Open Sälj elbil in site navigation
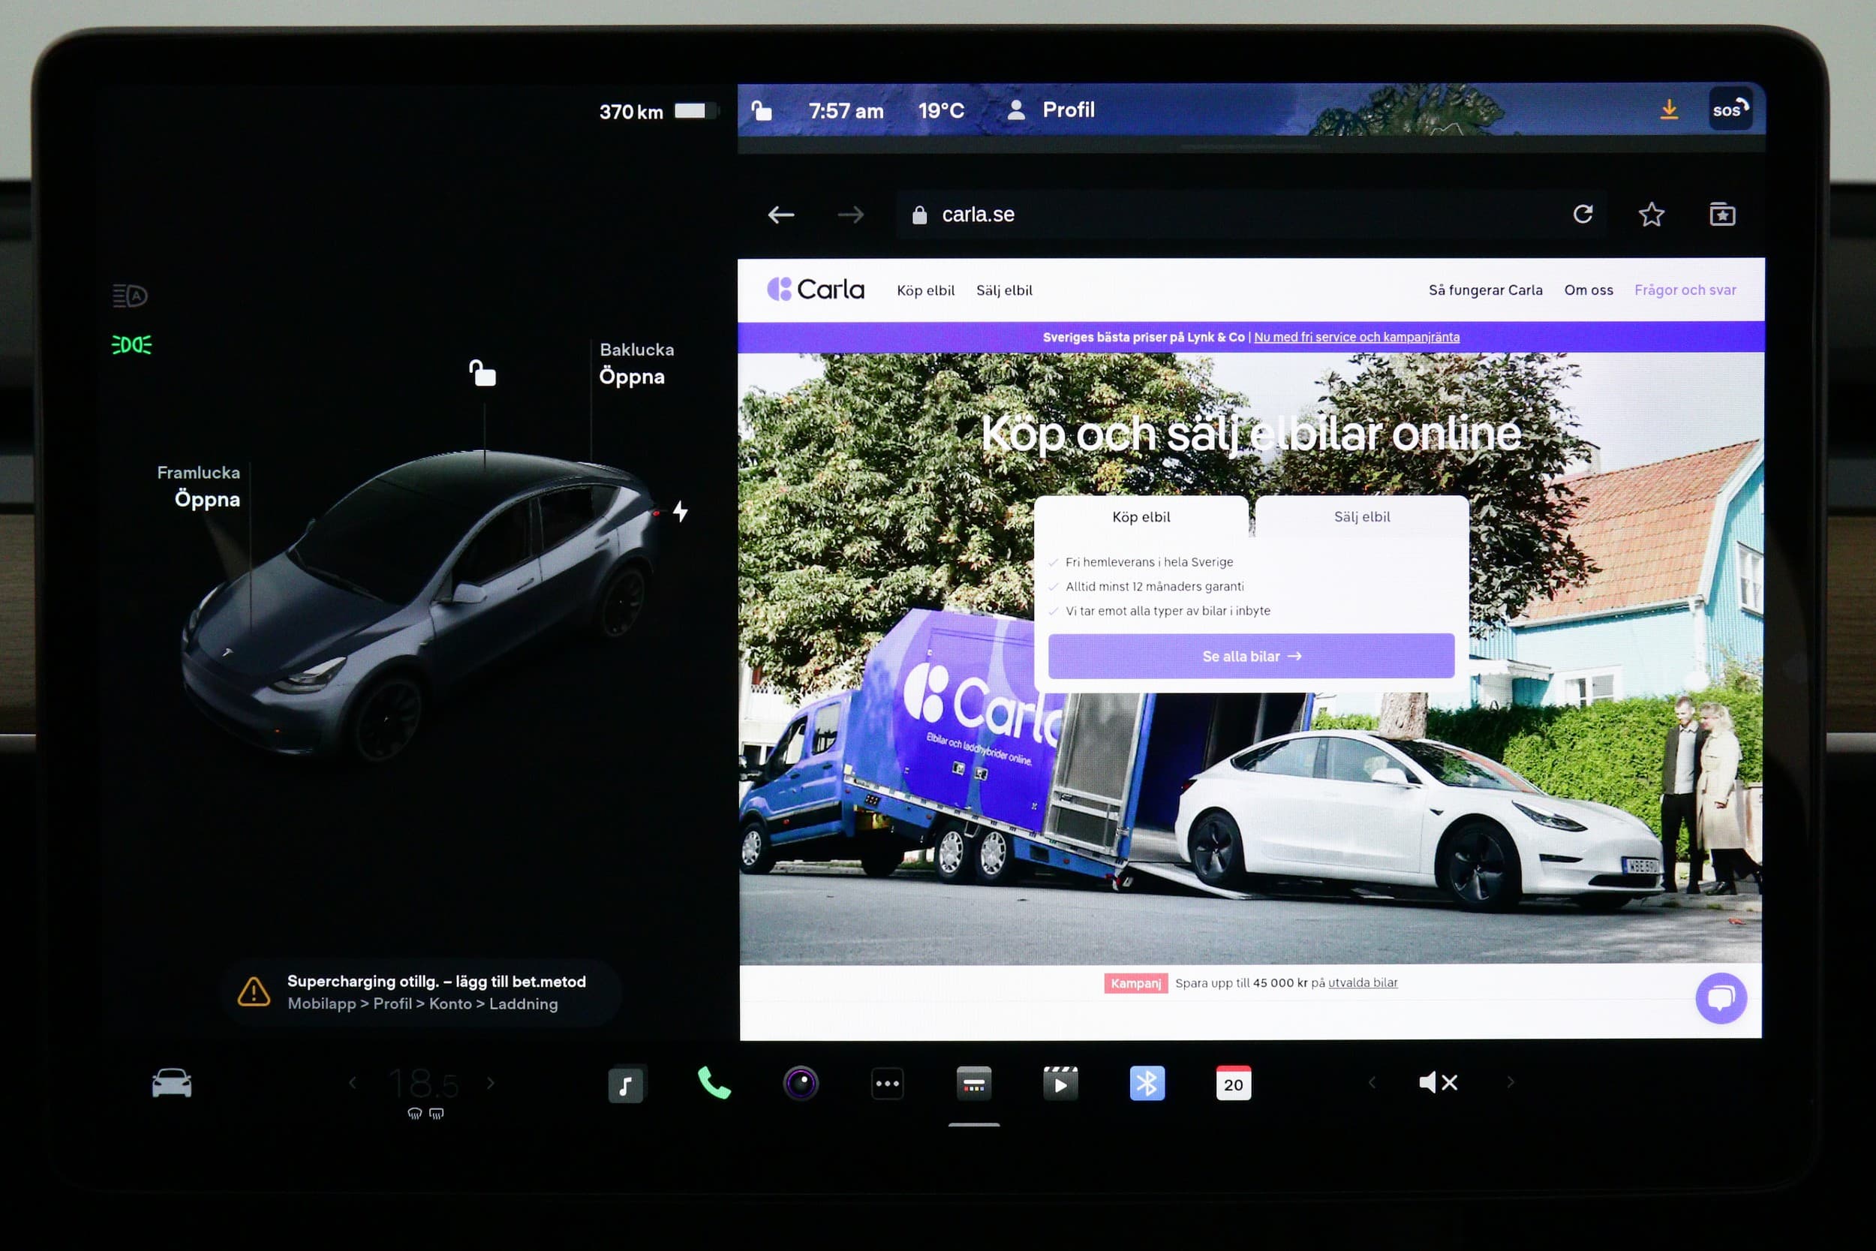The image size is (1876, 1251). (1004, 290)
